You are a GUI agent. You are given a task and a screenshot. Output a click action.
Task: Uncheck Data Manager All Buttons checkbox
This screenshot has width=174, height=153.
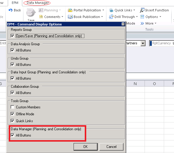click(12, 135)
